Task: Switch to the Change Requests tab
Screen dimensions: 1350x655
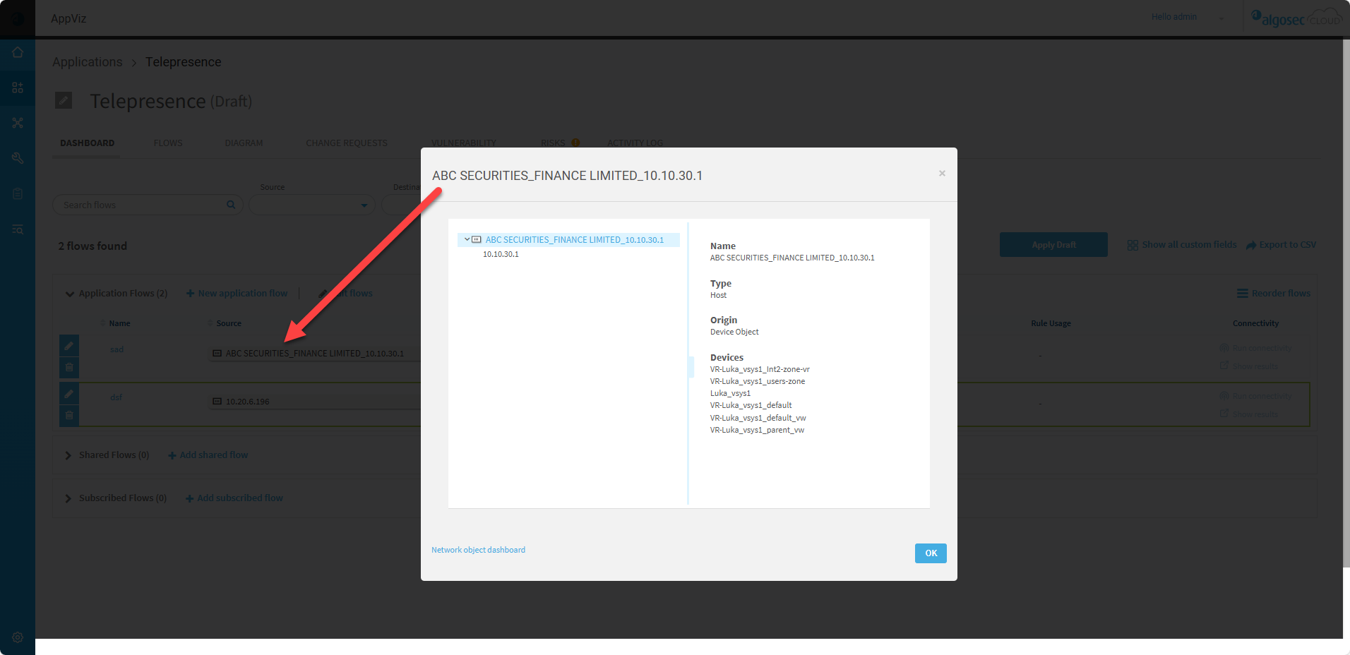Action: click(x=346, y=143)
